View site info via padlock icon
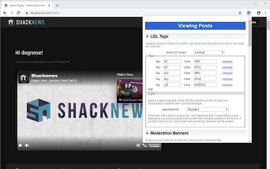 coord(27,13)
